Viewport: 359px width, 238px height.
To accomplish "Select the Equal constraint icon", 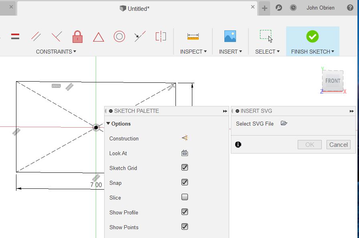I will click(15, 36).
